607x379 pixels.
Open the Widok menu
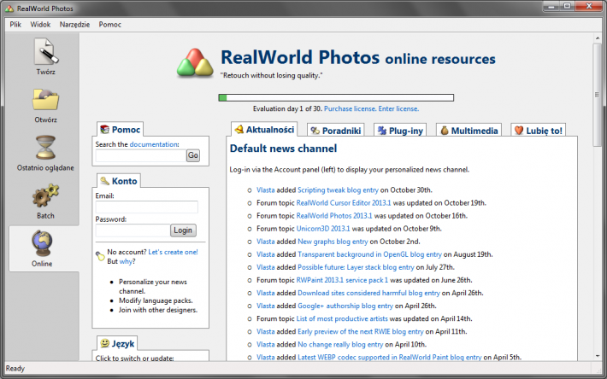pyautogui.click(x=40, y=25)
